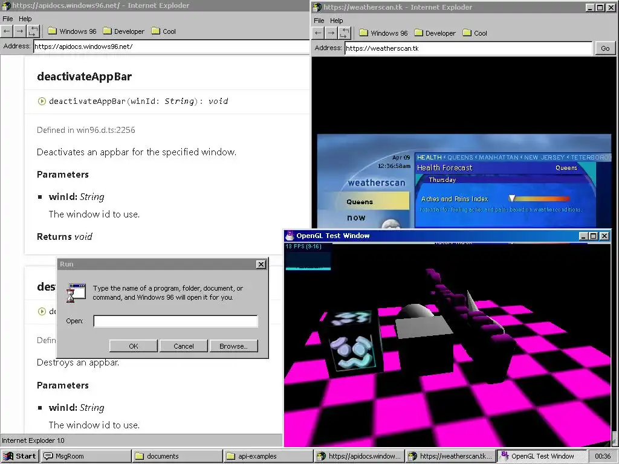The width and height of the screenshot is (619, 464).
Task: Click the weatherscan window globe title icon
Action: coord(317,7)
